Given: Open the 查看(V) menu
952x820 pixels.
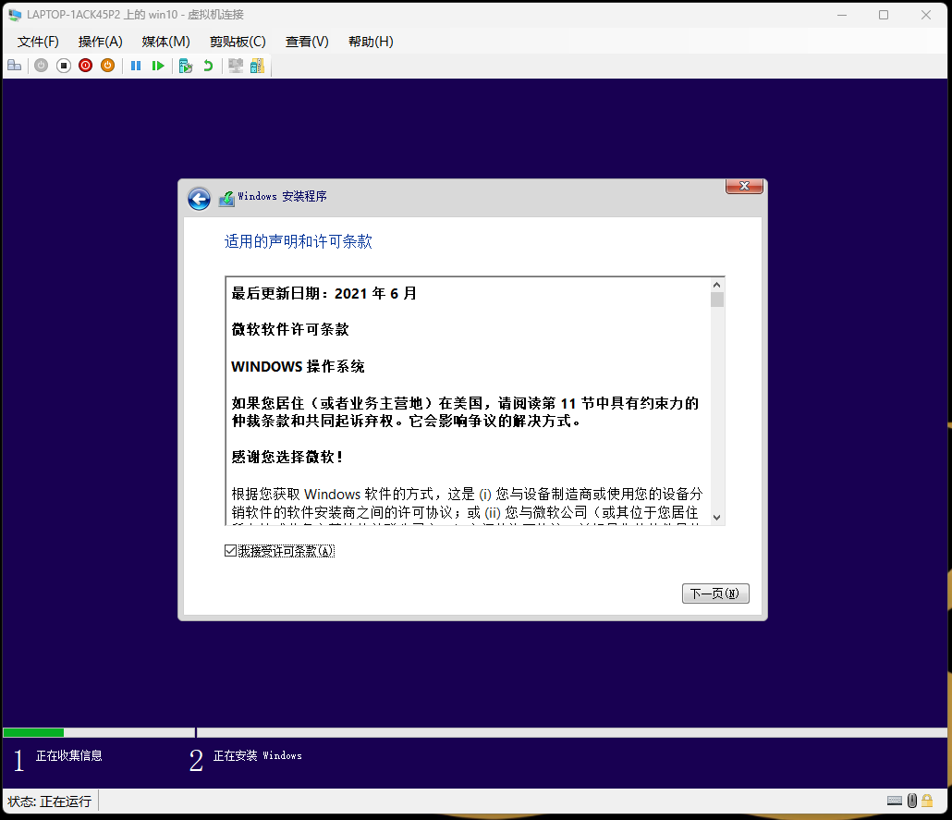Looking at the screenshot, I should pos(307,42).
